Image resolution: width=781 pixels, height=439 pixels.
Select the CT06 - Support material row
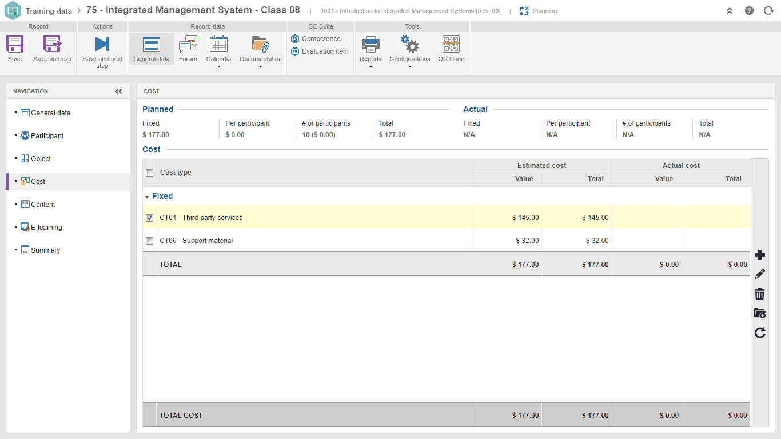(447, 241)
